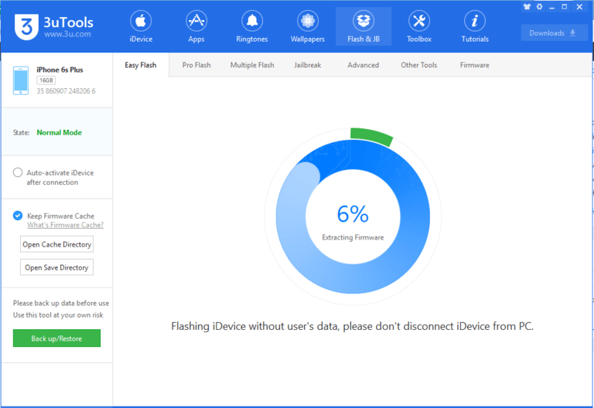Click the skin theme shirt icon
Screen dimensions: 594x408
click(x=527, y=6)
